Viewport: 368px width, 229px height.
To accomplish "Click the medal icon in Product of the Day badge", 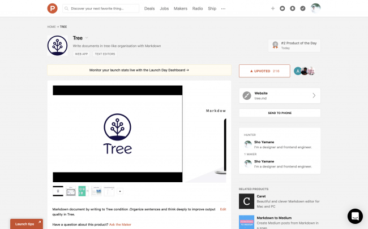I will (275, 45).
